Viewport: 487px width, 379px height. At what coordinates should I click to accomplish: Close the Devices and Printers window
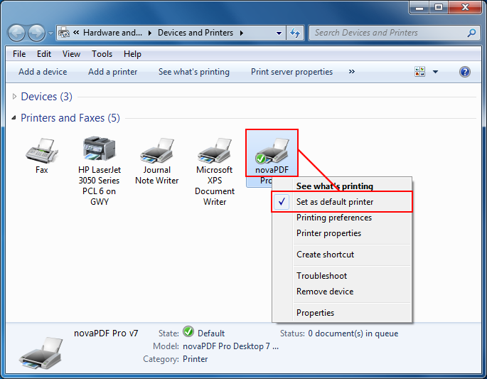tap(465, 7)
